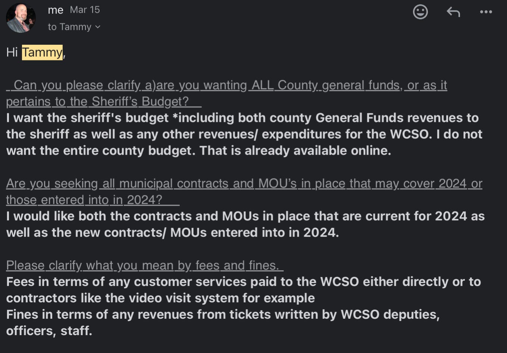This screenshot has height=353, width=507.
Task: Open the sender's profile photo
Action: tap(21, 18)
